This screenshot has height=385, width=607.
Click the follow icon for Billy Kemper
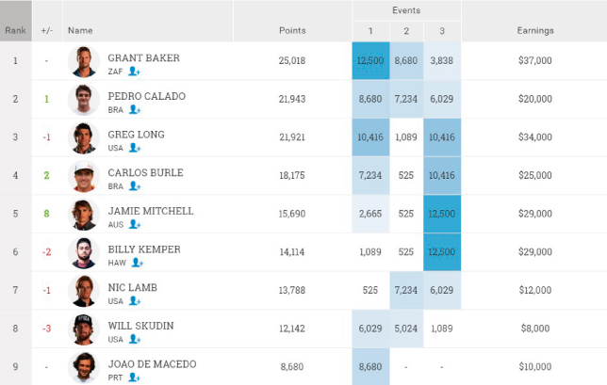tap(138, 263)
